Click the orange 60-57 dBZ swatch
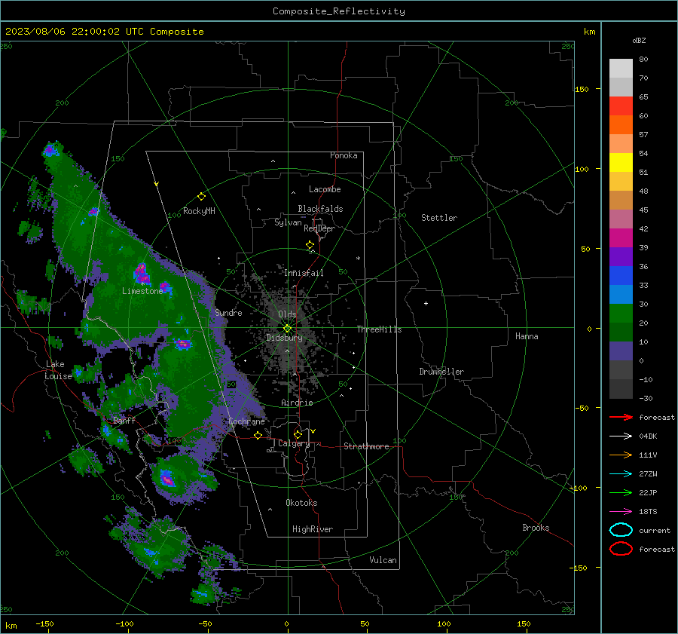This screenshot has height=634, width=678. [x=621, y=125]
